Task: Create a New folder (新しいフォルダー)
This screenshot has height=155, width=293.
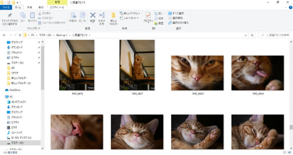Action: click(x=114, y=19)
